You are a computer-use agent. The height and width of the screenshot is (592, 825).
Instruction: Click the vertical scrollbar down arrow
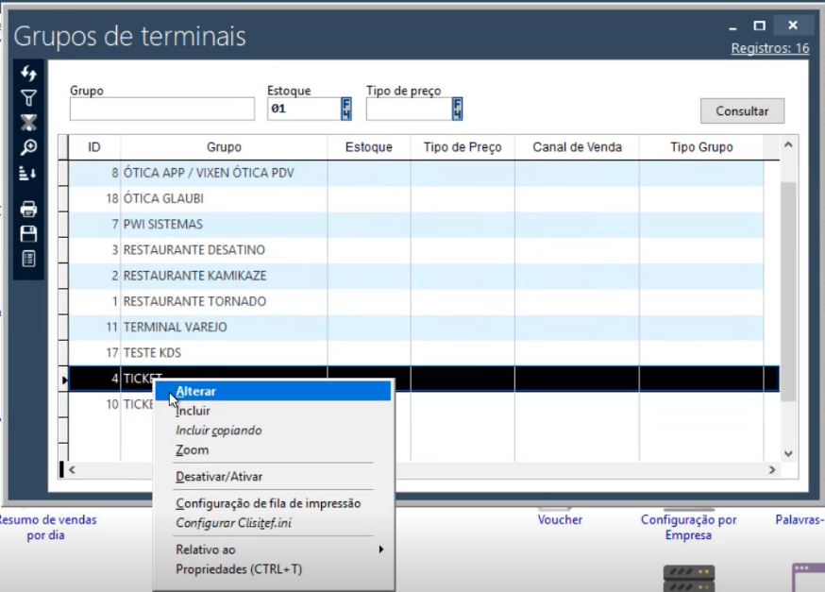788,453
